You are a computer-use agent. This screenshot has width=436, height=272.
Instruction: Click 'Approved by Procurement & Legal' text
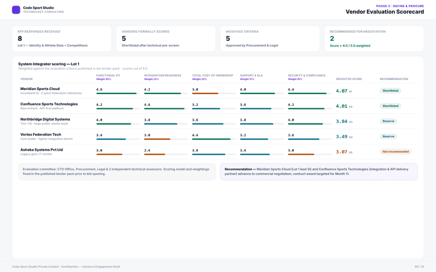pos(251,45)
